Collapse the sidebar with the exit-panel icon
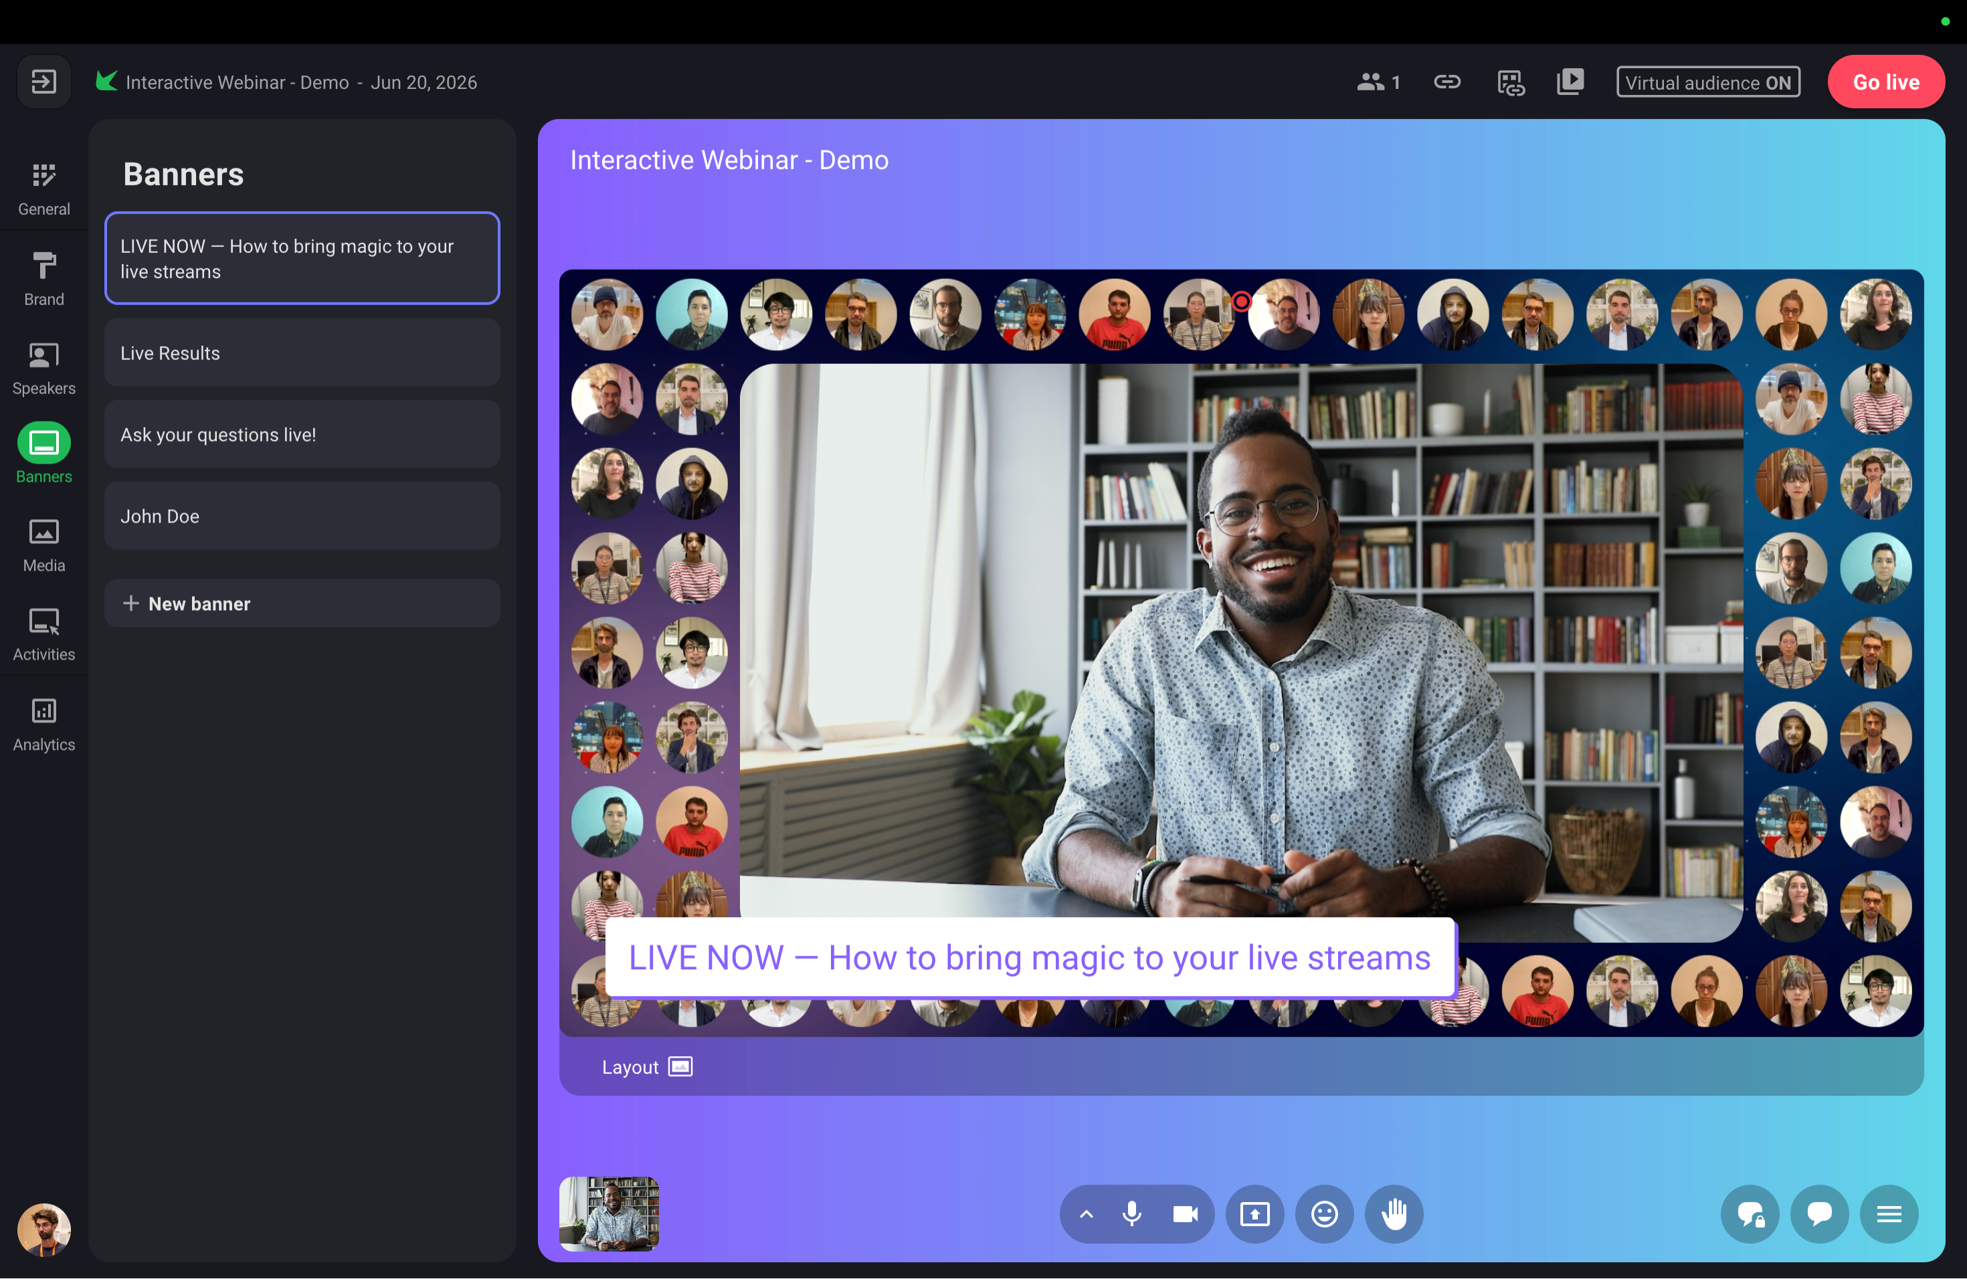The height and width of the screenshot is (1279, 1967). click(x=43, y=82)
